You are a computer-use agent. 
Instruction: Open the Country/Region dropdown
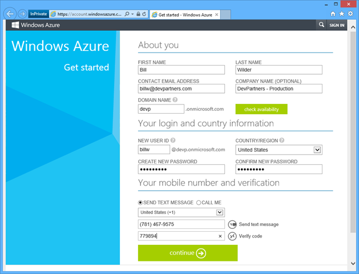[317, 150]
